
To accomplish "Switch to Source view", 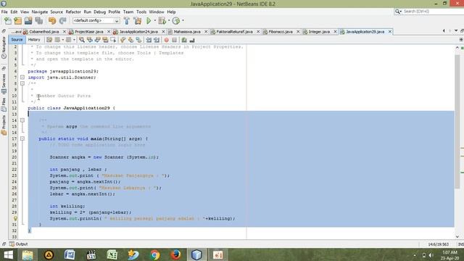I will [x=17, y=40].
